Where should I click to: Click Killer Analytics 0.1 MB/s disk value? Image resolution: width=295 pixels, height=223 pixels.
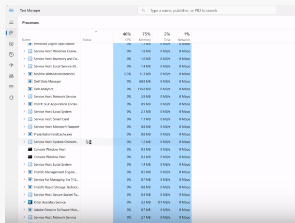pos(164,202)
